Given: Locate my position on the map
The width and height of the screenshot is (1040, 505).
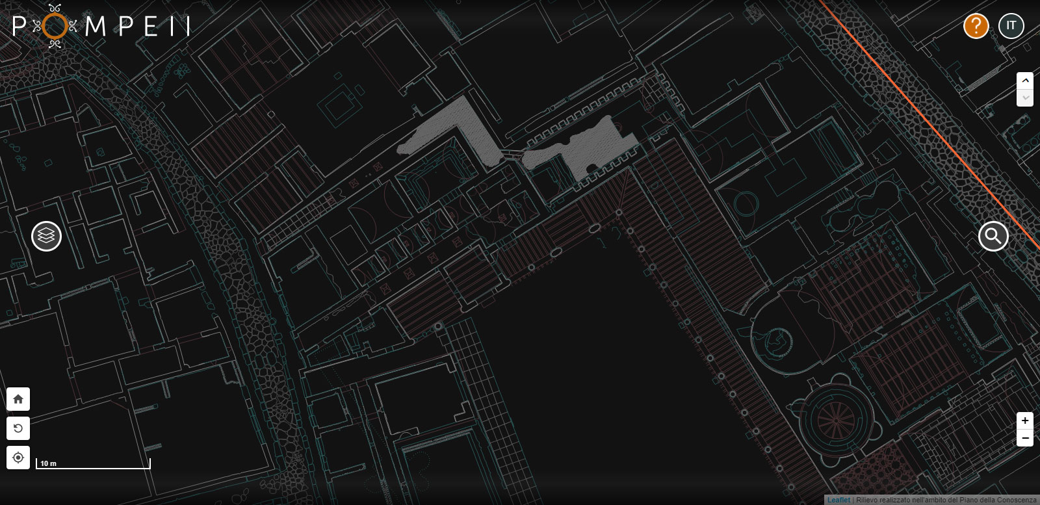Looking at the screenshot, I should click(18, 458).
